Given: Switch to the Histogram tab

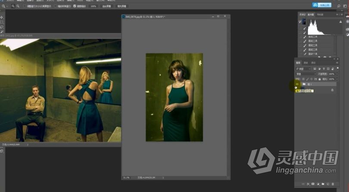Looking at the screenshot, I should [x=311, y=15].
